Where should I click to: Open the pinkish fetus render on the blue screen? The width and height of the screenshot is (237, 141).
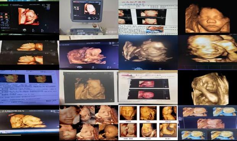click(86, 55)
